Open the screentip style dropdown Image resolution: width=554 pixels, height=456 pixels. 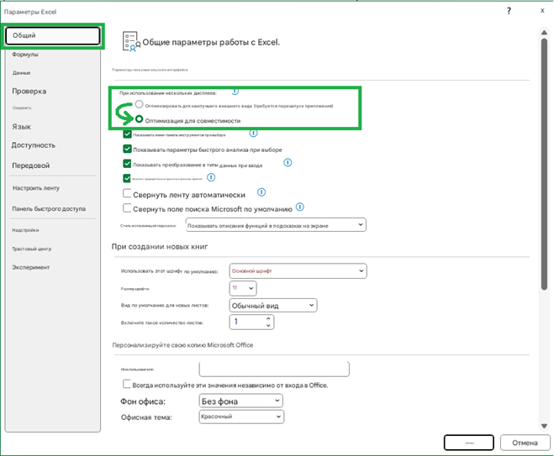pos(276,225)
